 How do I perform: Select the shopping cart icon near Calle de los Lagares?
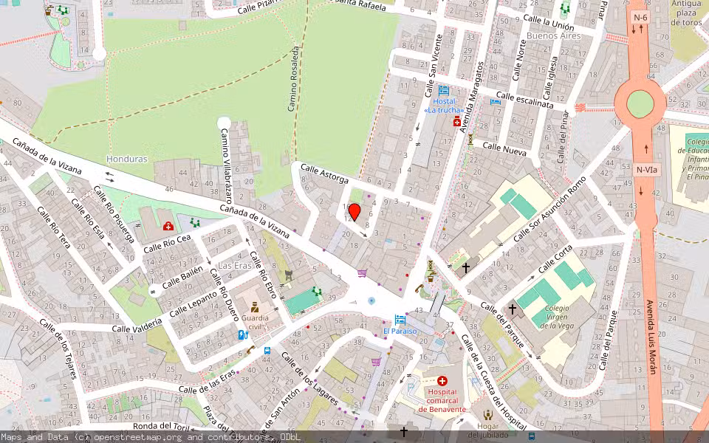click(x=376, y=362)
